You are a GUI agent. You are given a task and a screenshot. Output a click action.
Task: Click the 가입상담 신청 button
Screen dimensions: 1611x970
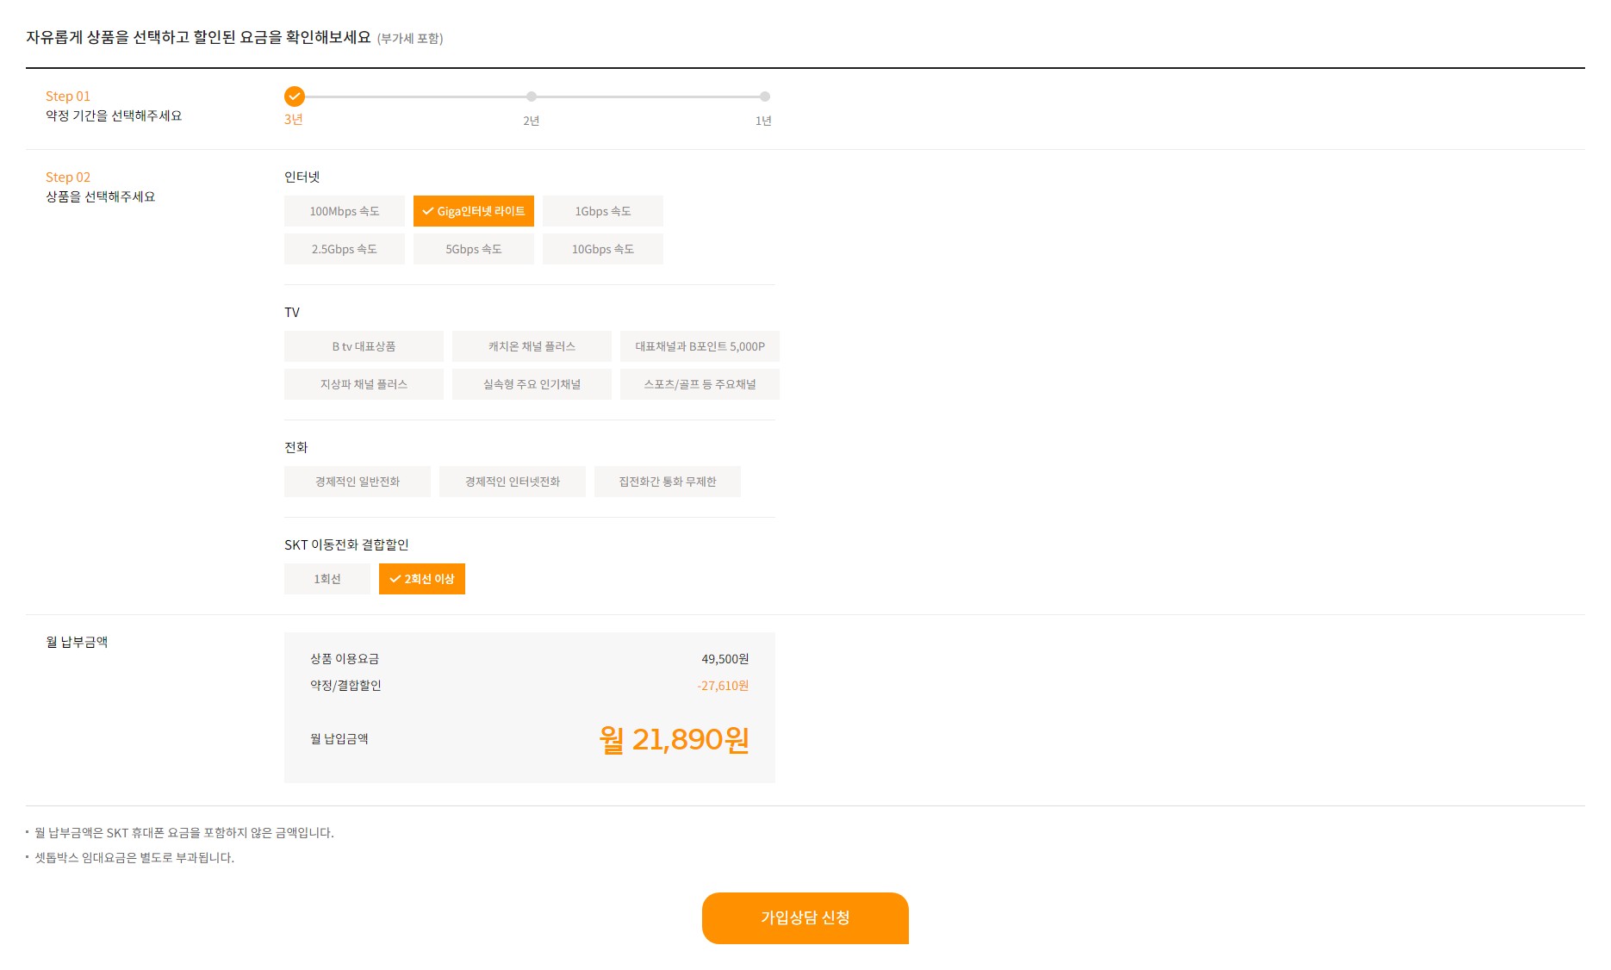point(805,918)
